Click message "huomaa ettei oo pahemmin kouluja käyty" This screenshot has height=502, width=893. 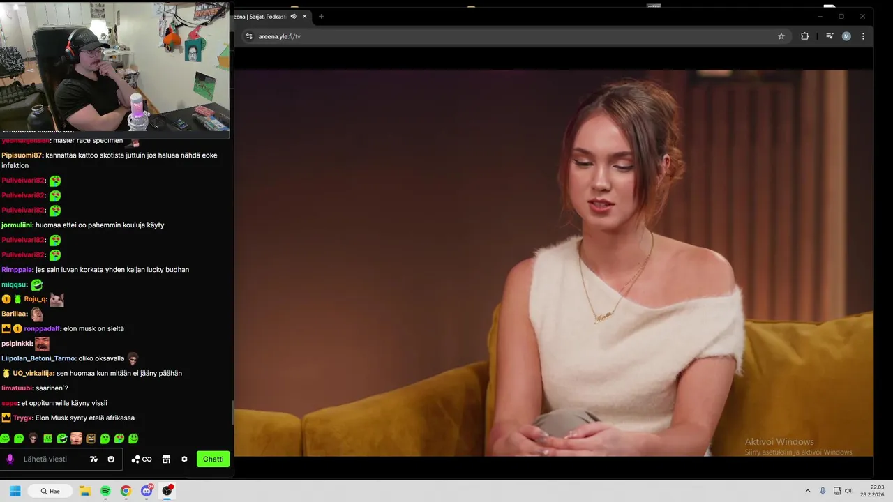pyautogui.click(x=100, y=225)
